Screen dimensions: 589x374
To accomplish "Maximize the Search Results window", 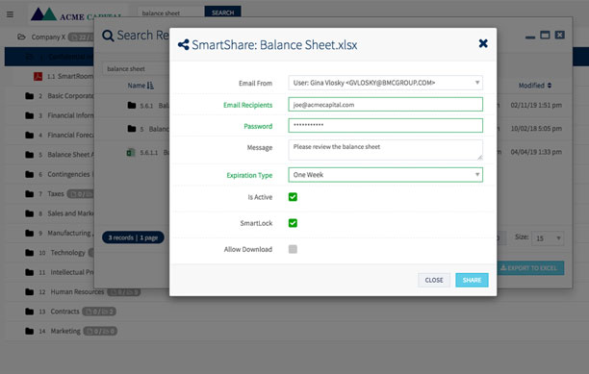I will click(x=545, y=35).
